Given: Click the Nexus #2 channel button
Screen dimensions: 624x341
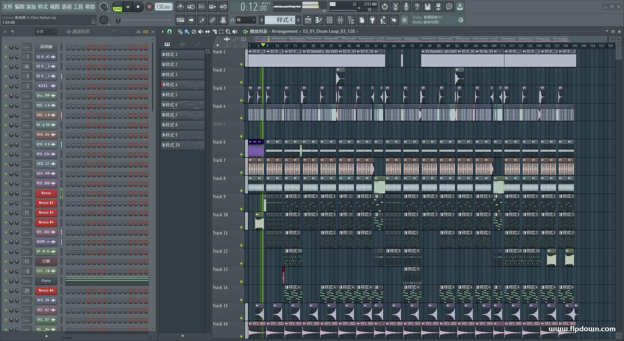Looking at the screenshot, I should coord(46,203).
